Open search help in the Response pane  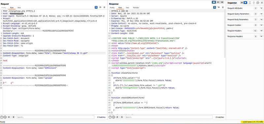tap(110, 117)
